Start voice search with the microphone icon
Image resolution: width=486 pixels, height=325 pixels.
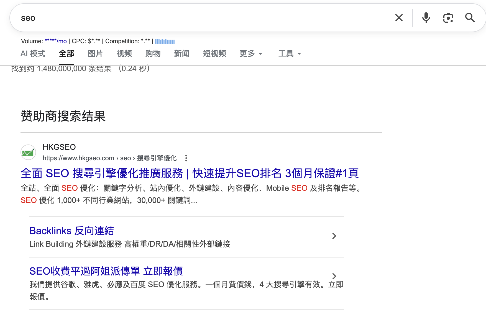click(426, 18)
